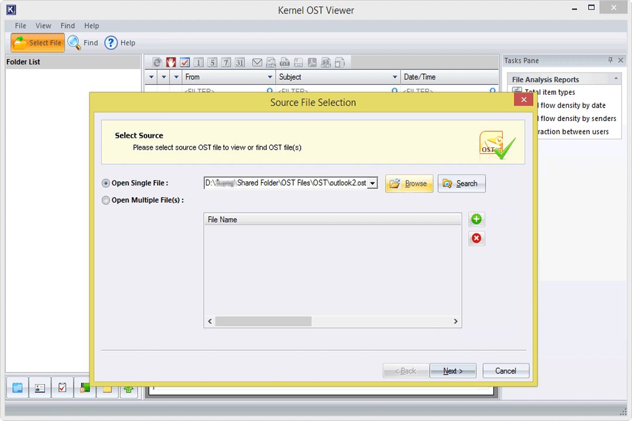Collapse the File Analysis Reports section
Screen dimensions: 632x421
click(616, 79)
